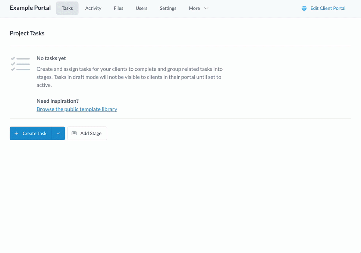Open the Settings tab
The height and width of the screenshot is (253, 361).
pos(168,8)
